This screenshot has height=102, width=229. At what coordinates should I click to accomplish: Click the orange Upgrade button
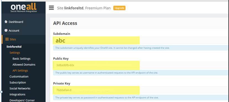(x=119, y=8)
